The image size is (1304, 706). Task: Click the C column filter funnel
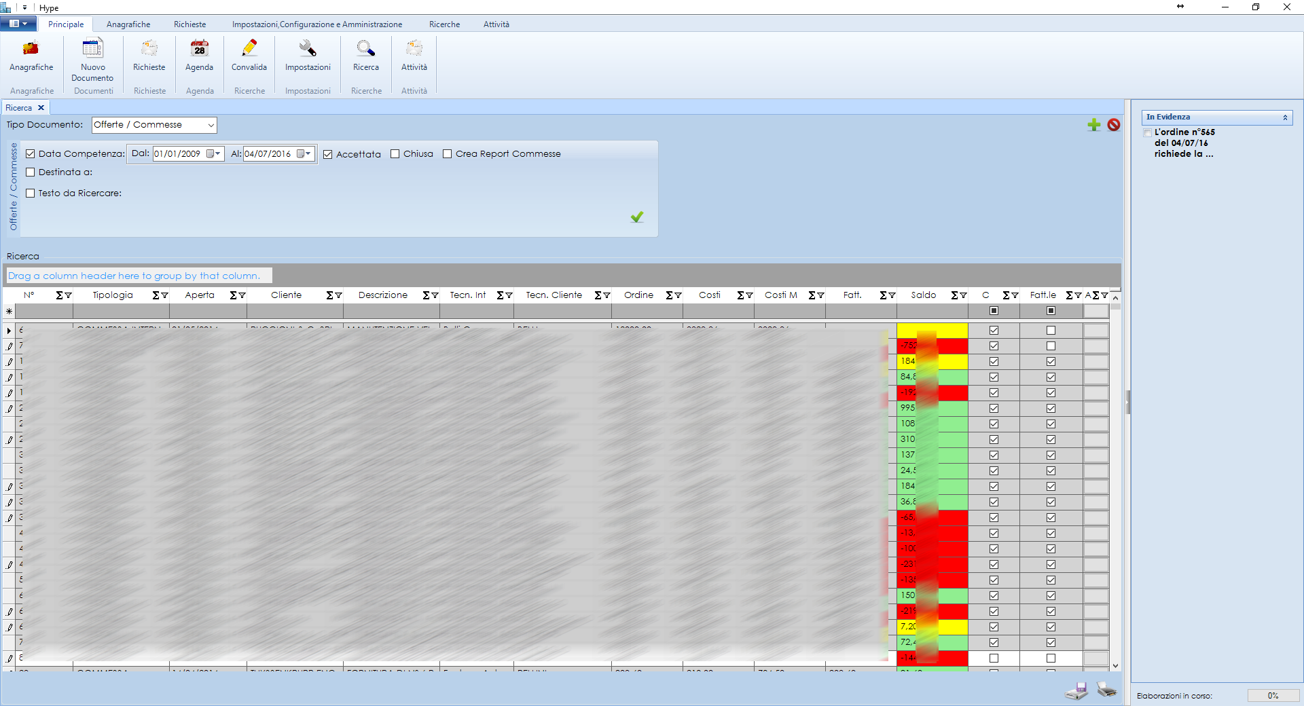click(1015, 295)
